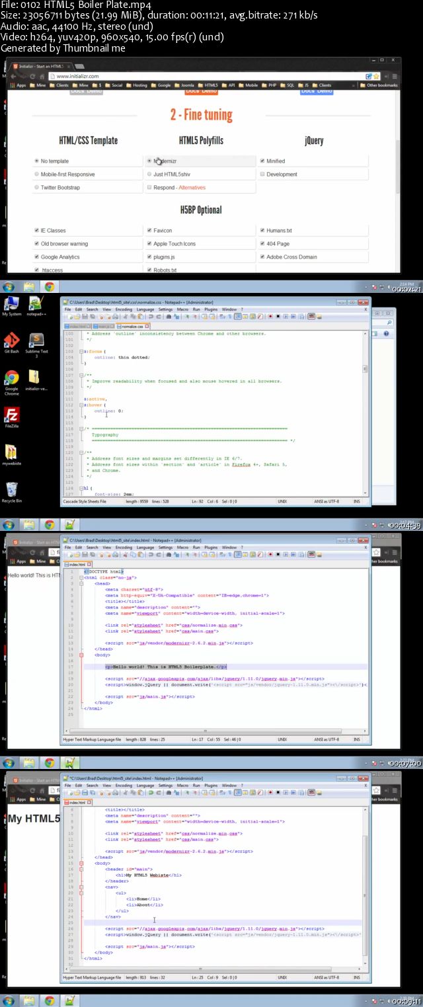
Task: Uncheck the Old browser warning checkbox
Action: (37, 244)
